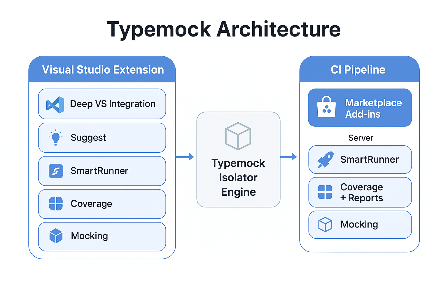Click the Suggest entry in the left panel
448x299 pixels.
(x=102, y=138)
